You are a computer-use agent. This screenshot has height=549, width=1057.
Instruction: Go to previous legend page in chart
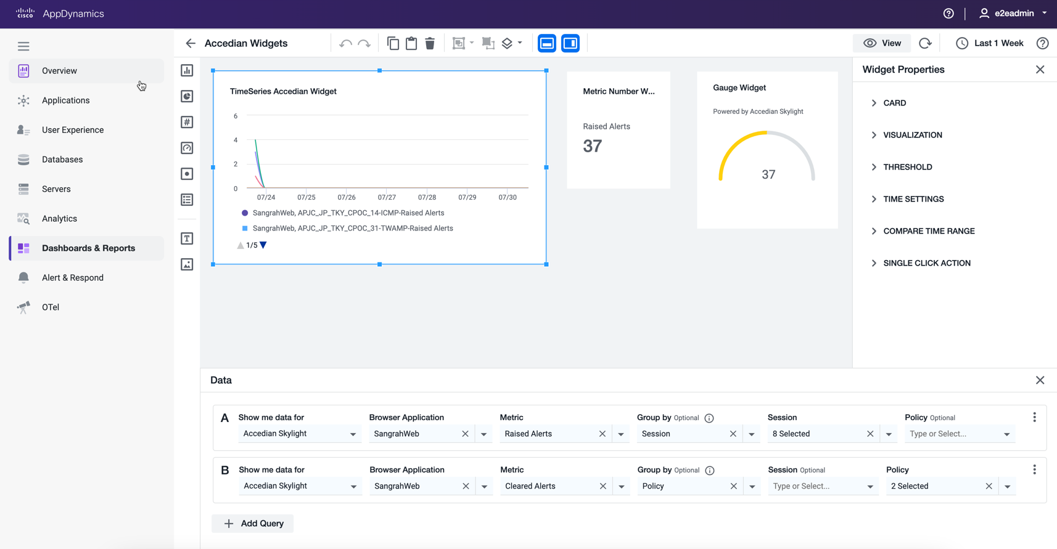(241, 245)
